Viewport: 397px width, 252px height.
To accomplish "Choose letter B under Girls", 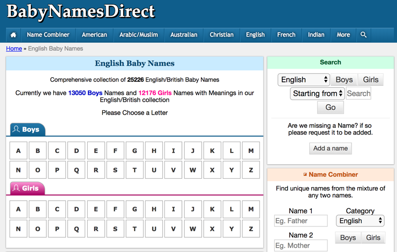I will coord(38,209).
